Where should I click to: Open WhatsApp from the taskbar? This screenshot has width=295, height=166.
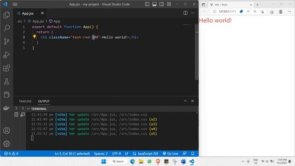point(149,161)
